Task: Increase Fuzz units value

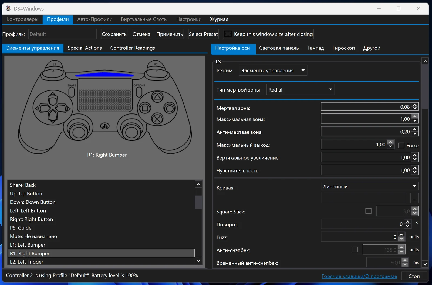Action: pyautogui.click(x=401, y=235)
